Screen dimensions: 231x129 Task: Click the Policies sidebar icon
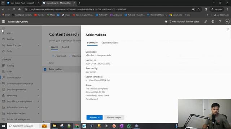(x=3, y=39)
